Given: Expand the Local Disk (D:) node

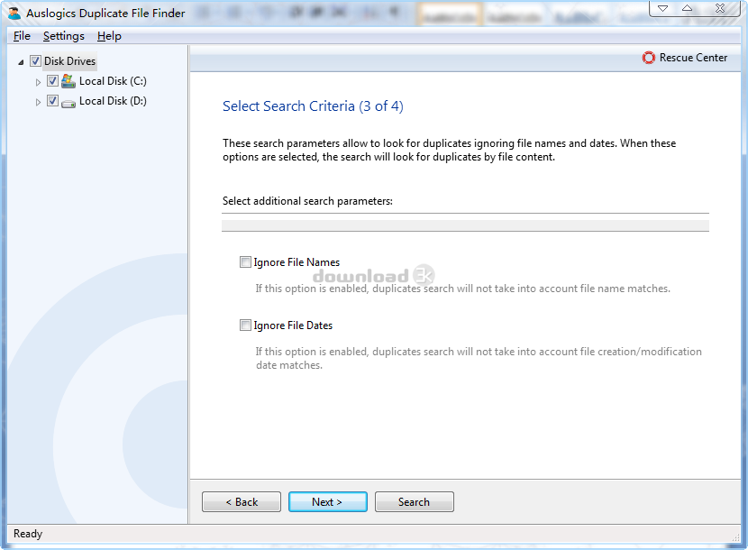Looking at the screenshot, I should pyautogui.click(x=38, y=102).
